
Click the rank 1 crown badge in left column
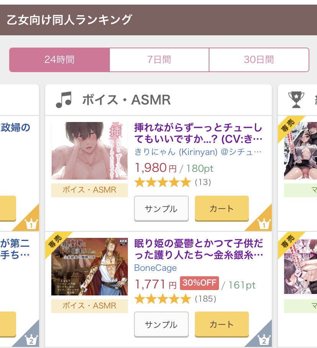(31, 224)
